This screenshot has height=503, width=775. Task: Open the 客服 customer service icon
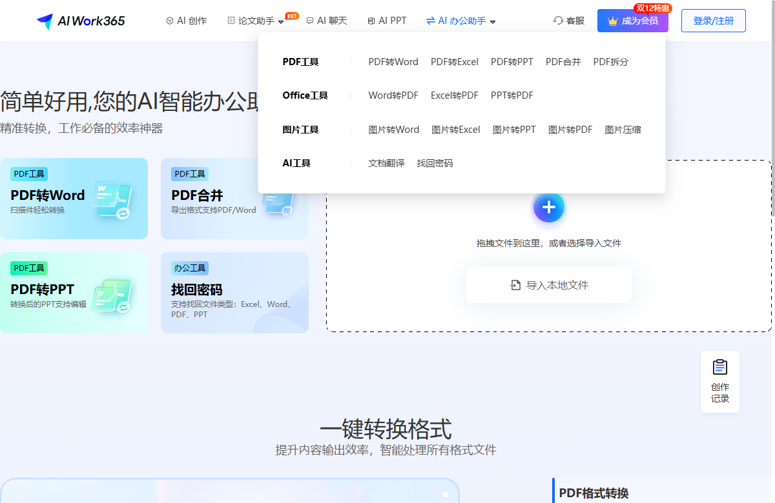559,21
